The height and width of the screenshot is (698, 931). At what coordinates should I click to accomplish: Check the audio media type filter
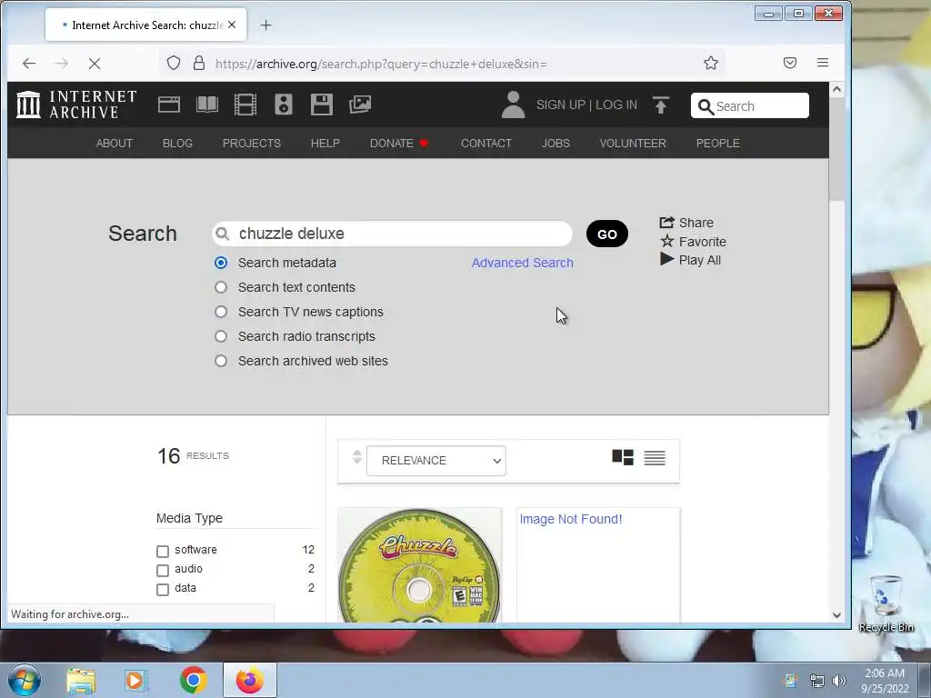click(x=163, y=570)
